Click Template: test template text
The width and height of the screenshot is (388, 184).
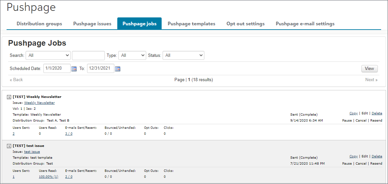click(33, 157)
